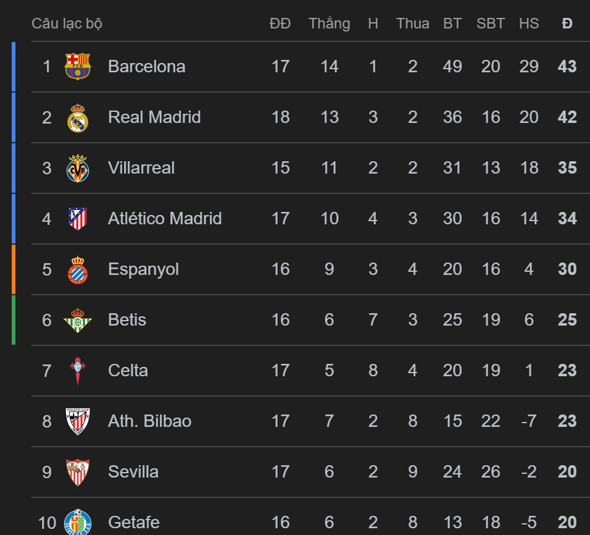Click the blue qualification bar beside Barcelona
This screenshot has width=590, height=535.
(14, 67)
